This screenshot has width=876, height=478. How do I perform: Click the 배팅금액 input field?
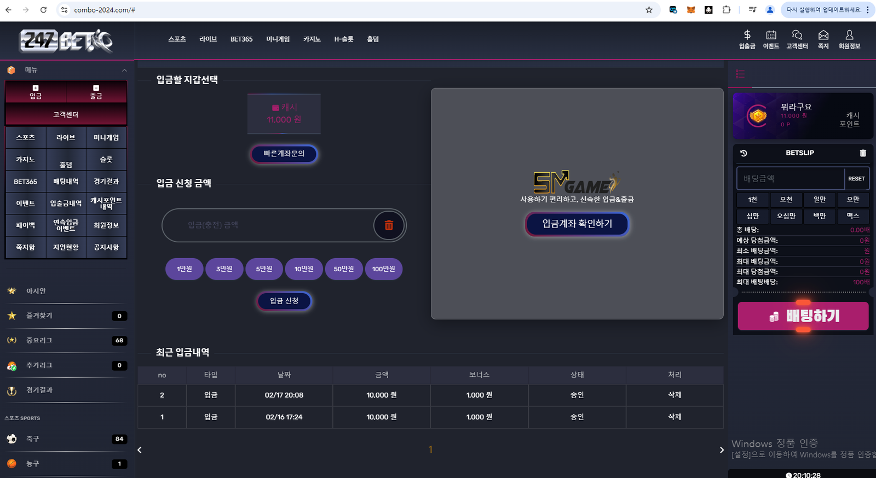pos(790,179)
